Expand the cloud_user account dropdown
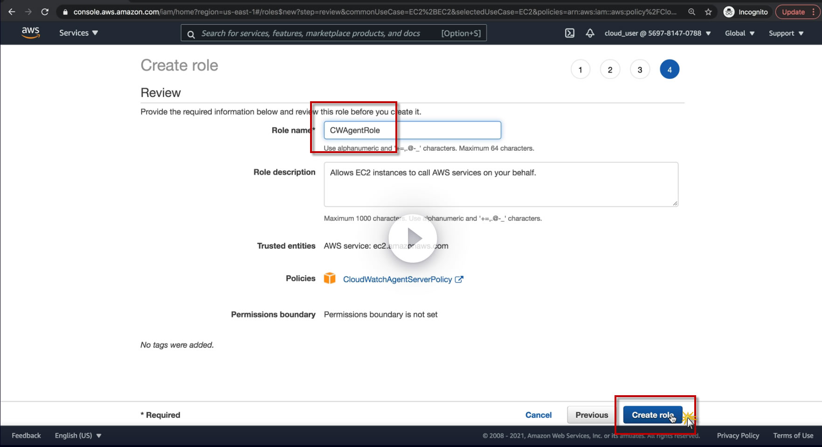This screenshot has height=447, width=822. 657,33
